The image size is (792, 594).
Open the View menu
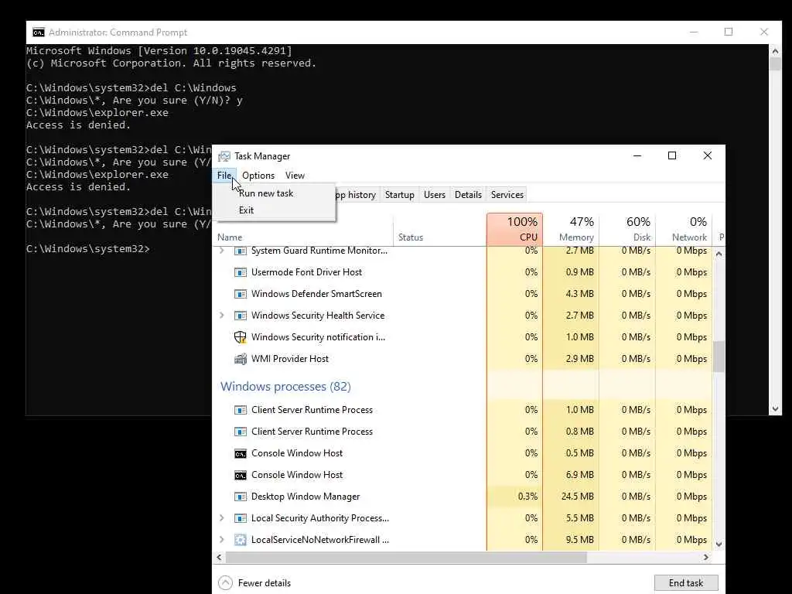[295, 176]
